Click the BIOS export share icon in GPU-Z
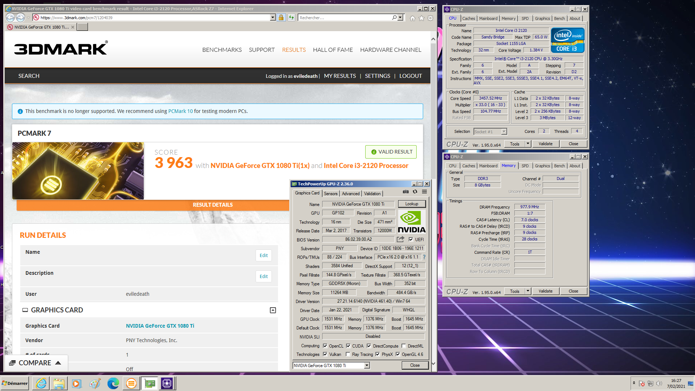 [400, 239]
